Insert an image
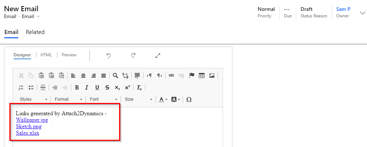The width and height of the screenshot is (367, 147). [212, 75]
